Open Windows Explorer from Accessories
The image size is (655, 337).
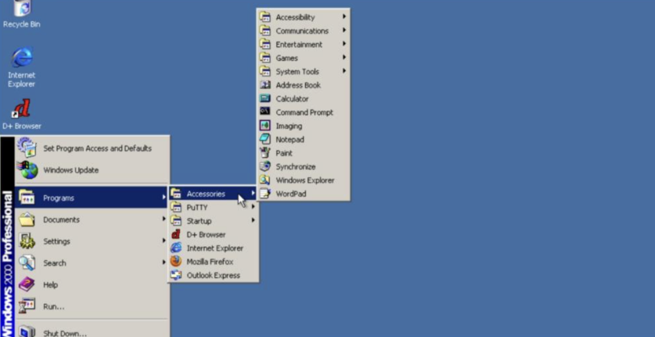point(303,180)
